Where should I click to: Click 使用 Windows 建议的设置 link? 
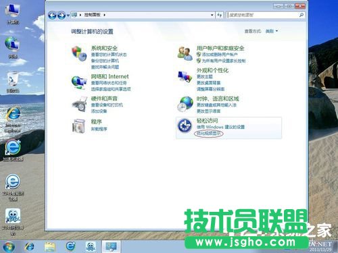coord(220,127)
